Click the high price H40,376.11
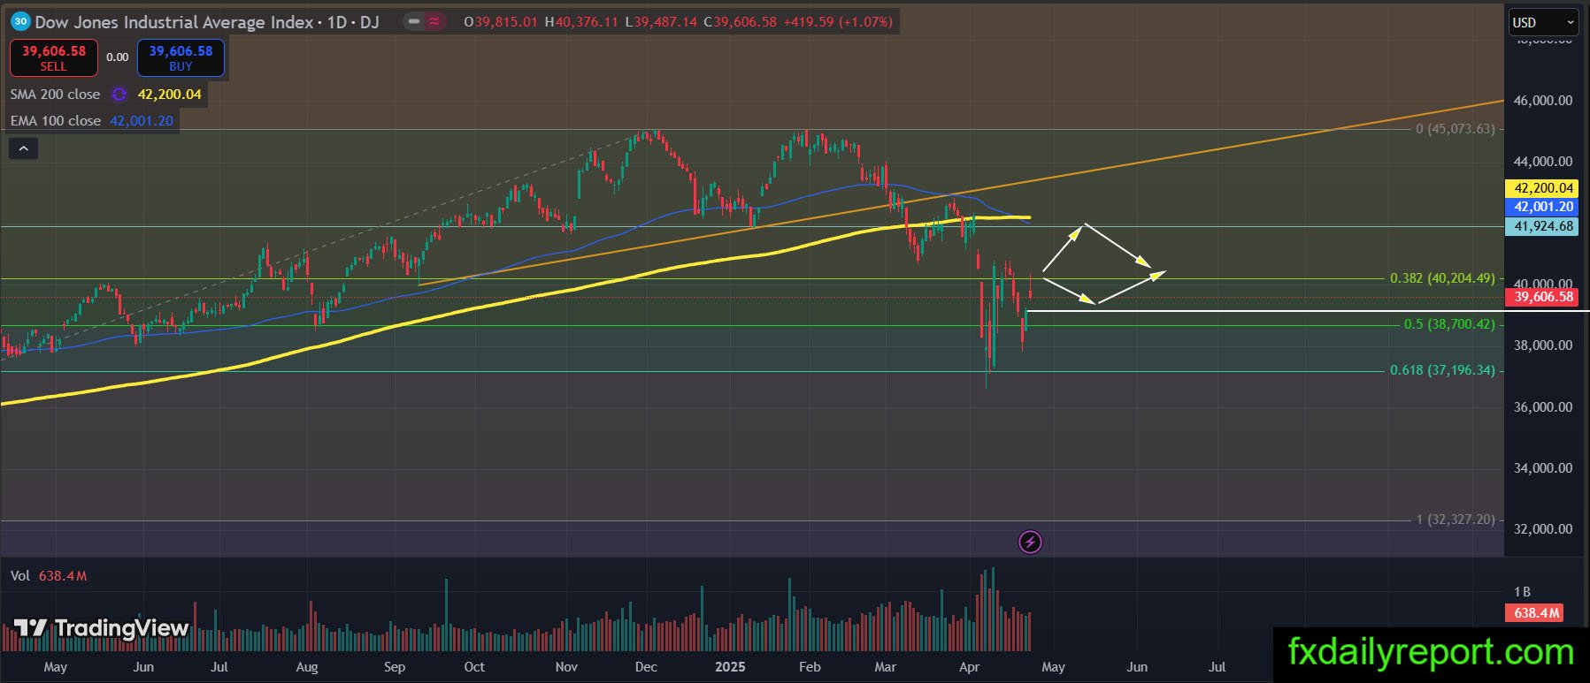Image resolution: width=1590 pixels, height=683 pixels. pyautogui.click(x=581, y=21)
